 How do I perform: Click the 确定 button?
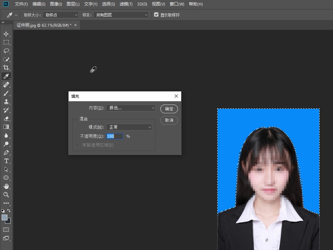coord(169,109)
